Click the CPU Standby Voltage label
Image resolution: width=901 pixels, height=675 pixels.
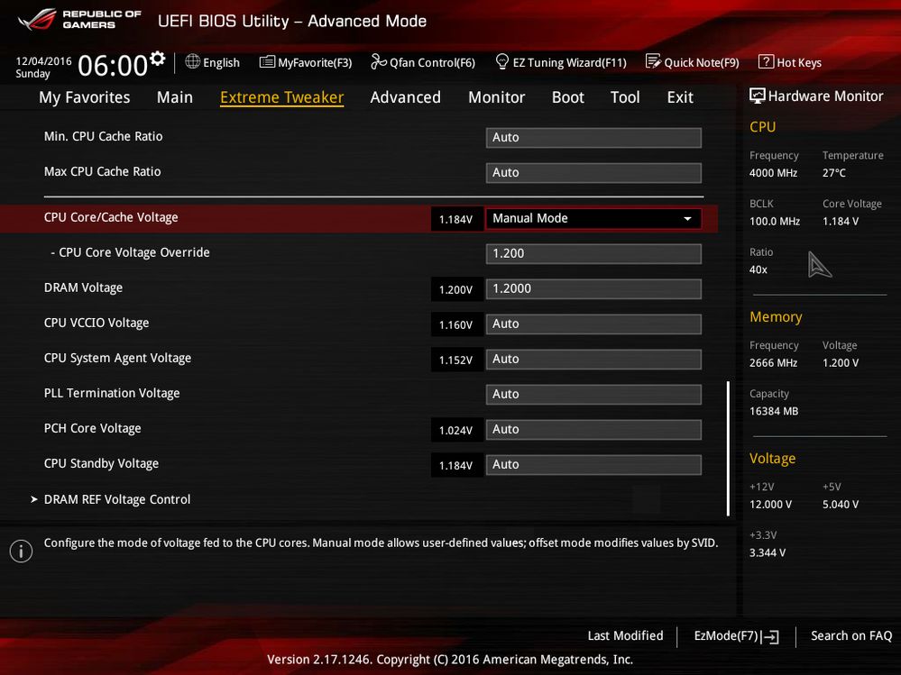tap(101, 464)
